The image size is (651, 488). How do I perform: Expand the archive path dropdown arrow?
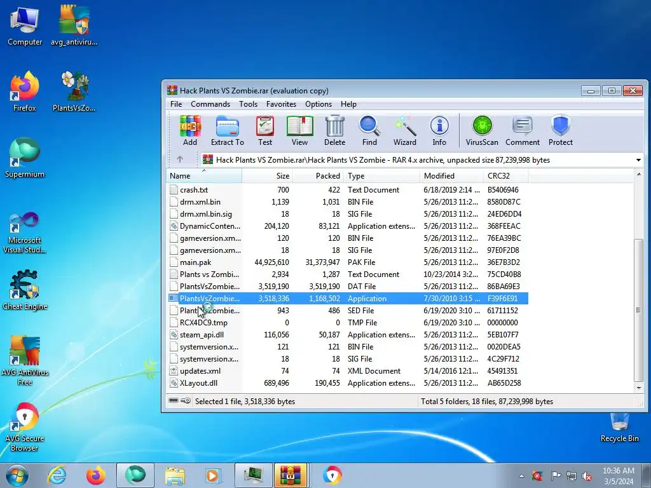click(x=638, y=159)
